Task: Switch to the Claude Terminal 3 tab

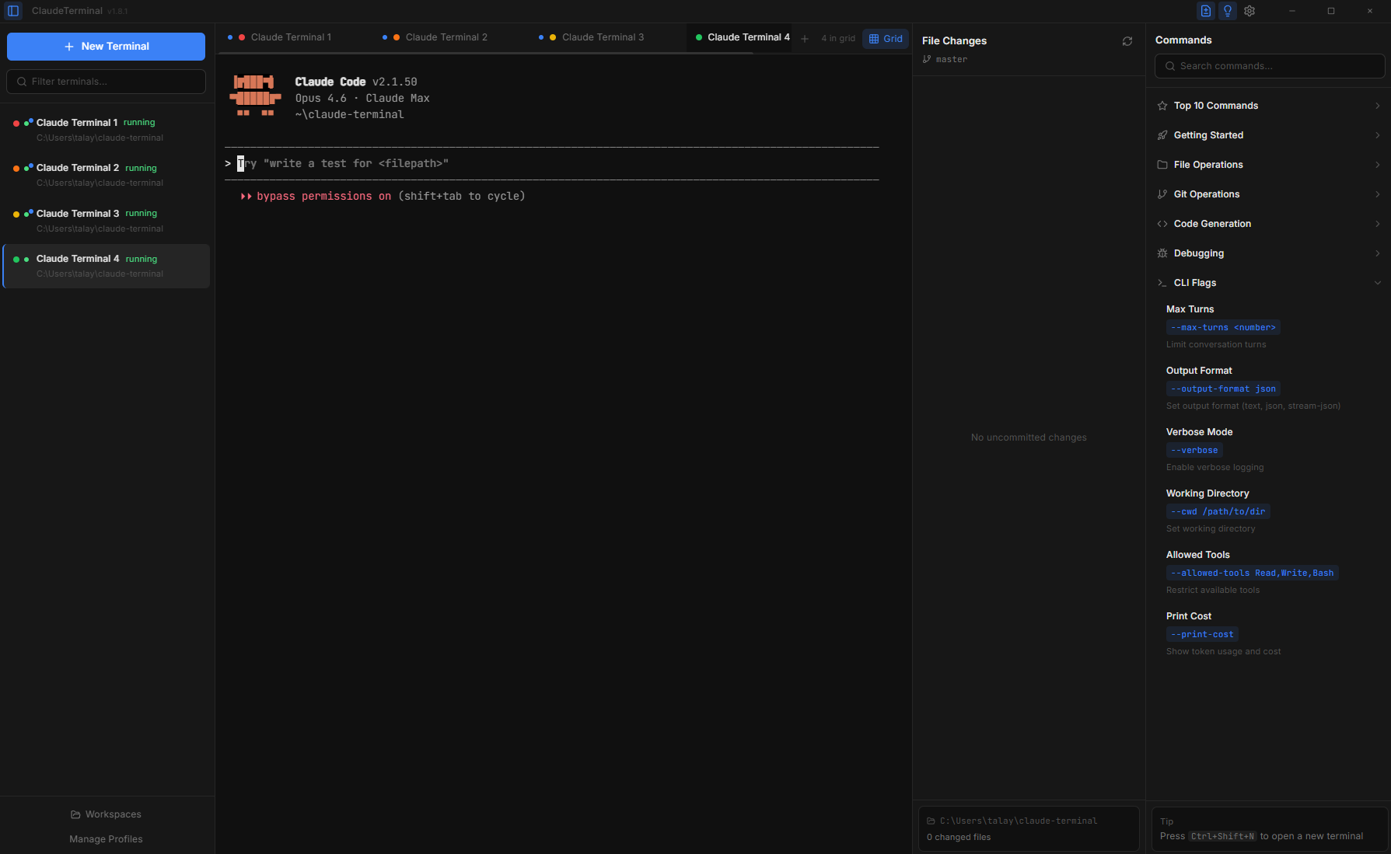Action: [x=602, y=37]
